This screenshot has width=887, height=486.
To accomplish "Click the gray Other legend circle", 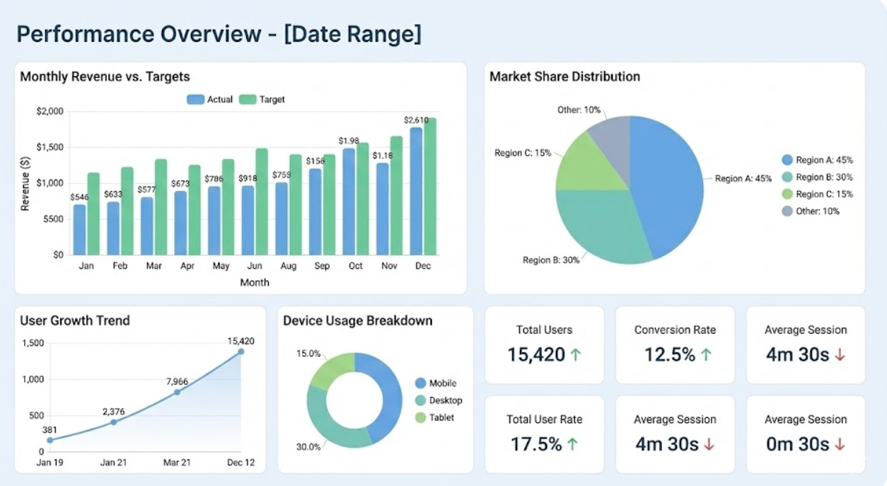I will pyautogui.click(x=787, y=211).
